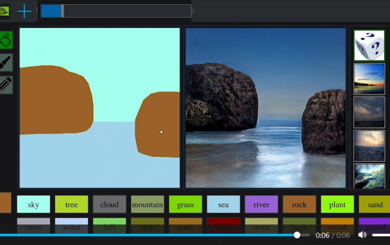Choose the dark cloudy sky style thumbnail
This screenshot has height=245, width=390.
point(369,112)
